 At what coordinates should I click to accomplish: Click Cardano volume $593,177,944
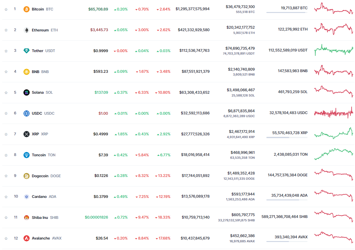pyautogui.click(x=243, y=194)
